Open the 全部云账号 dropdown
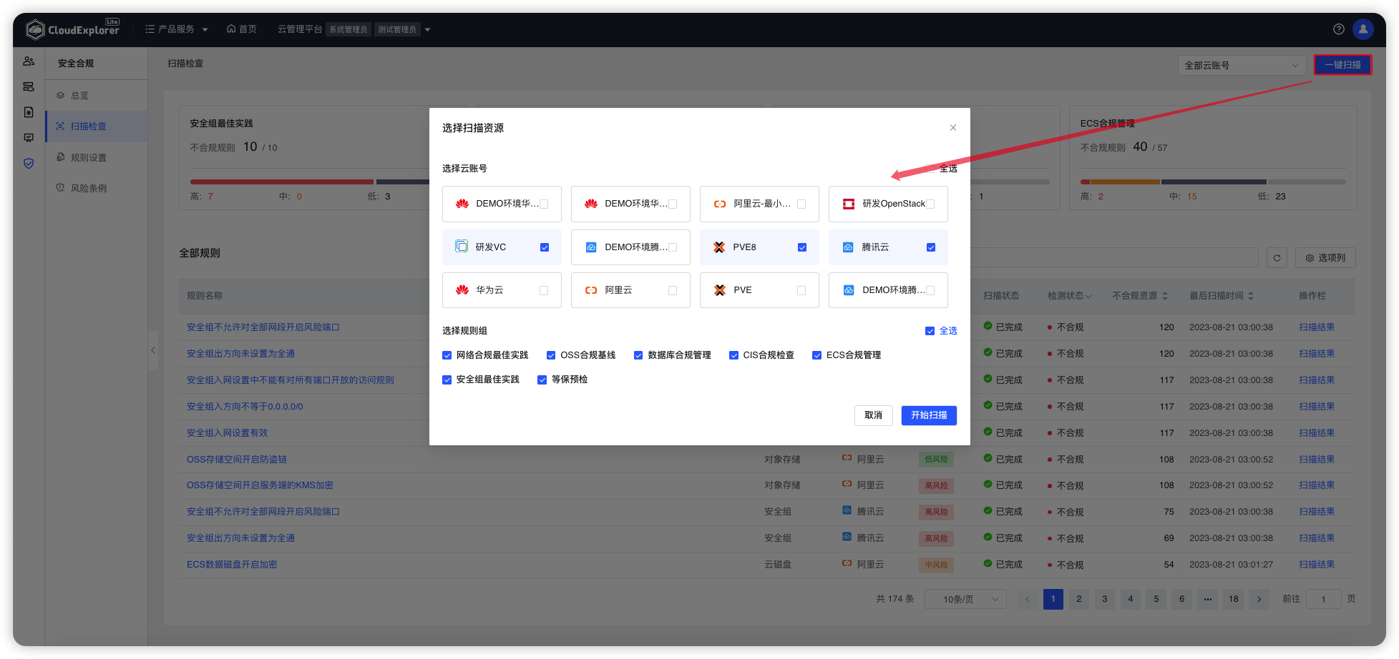1399x659 pixels. click(1242, 66)
